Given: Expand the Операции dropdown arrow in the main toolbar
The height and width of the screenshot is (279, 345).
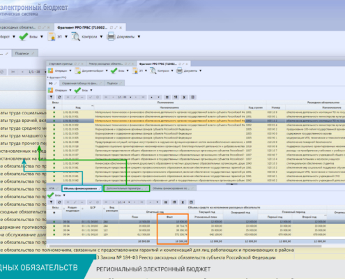Looking at the screenshot, I should click(70, 70).
